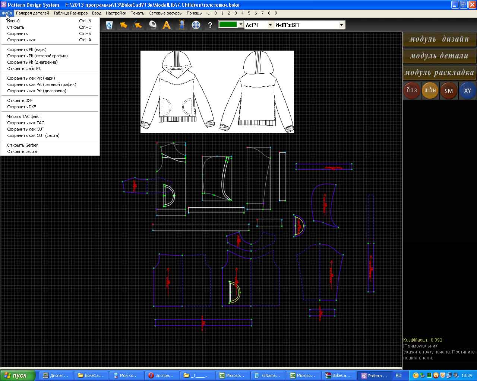This screenshot has width=477, height=381.
Task: Click the tape measure roll icon
Action: pyautogui.click(x=152, y=25)
